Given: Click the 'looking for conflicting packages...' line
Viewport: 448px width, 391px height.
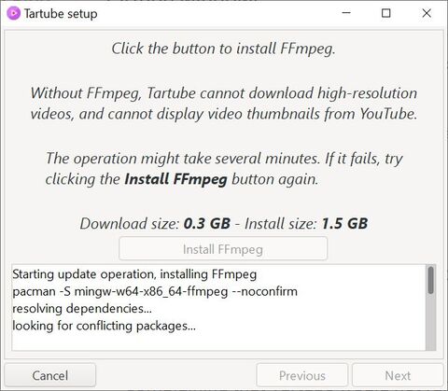Looking at the screenshot, I should 105,326.
